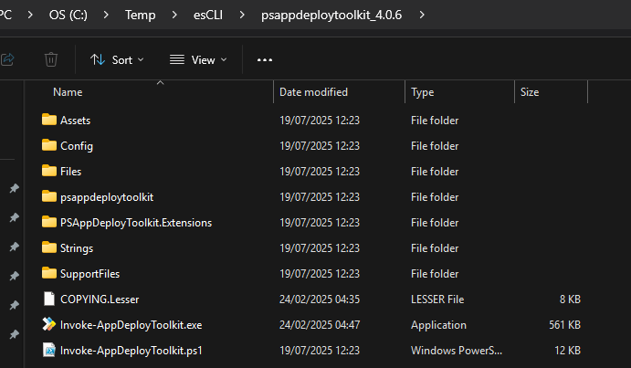
Task: Go to the esCLI breadcrumb folder
Action: [208, 15]
